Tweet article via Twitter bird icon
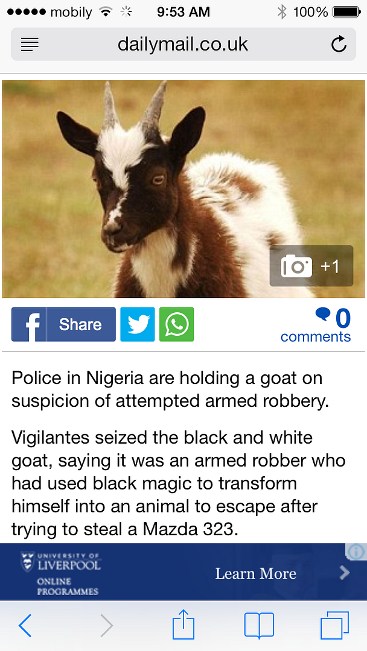367x651 pixels. coord(138,324)
